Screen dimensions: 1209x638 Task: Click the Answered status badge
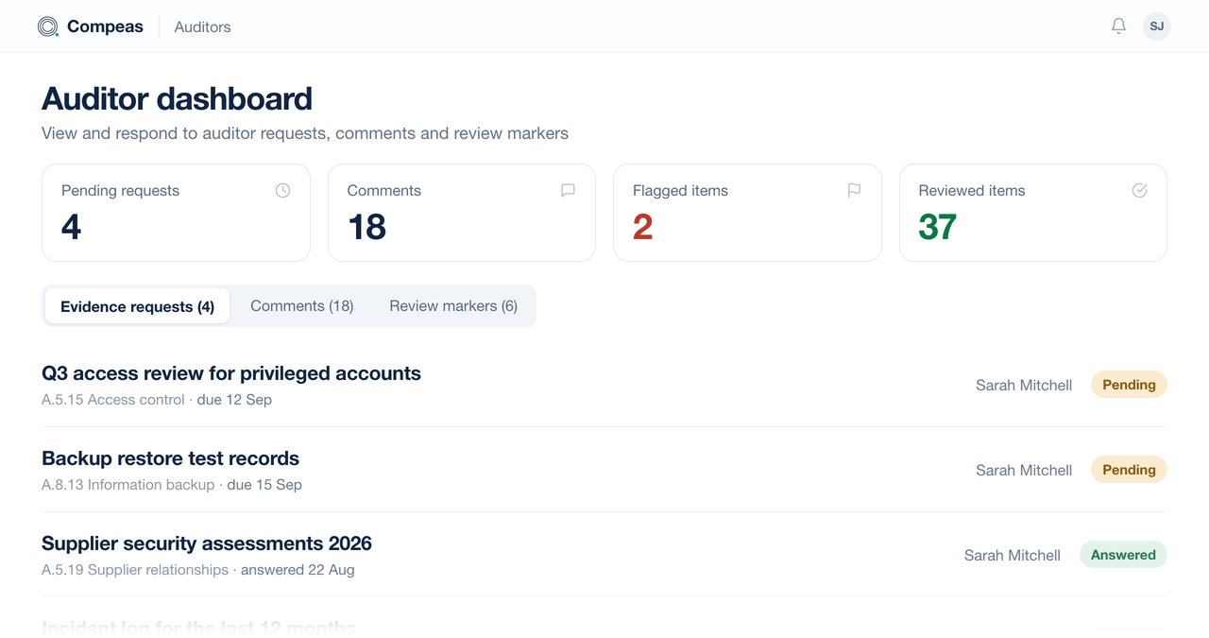tap(1123, 555)
